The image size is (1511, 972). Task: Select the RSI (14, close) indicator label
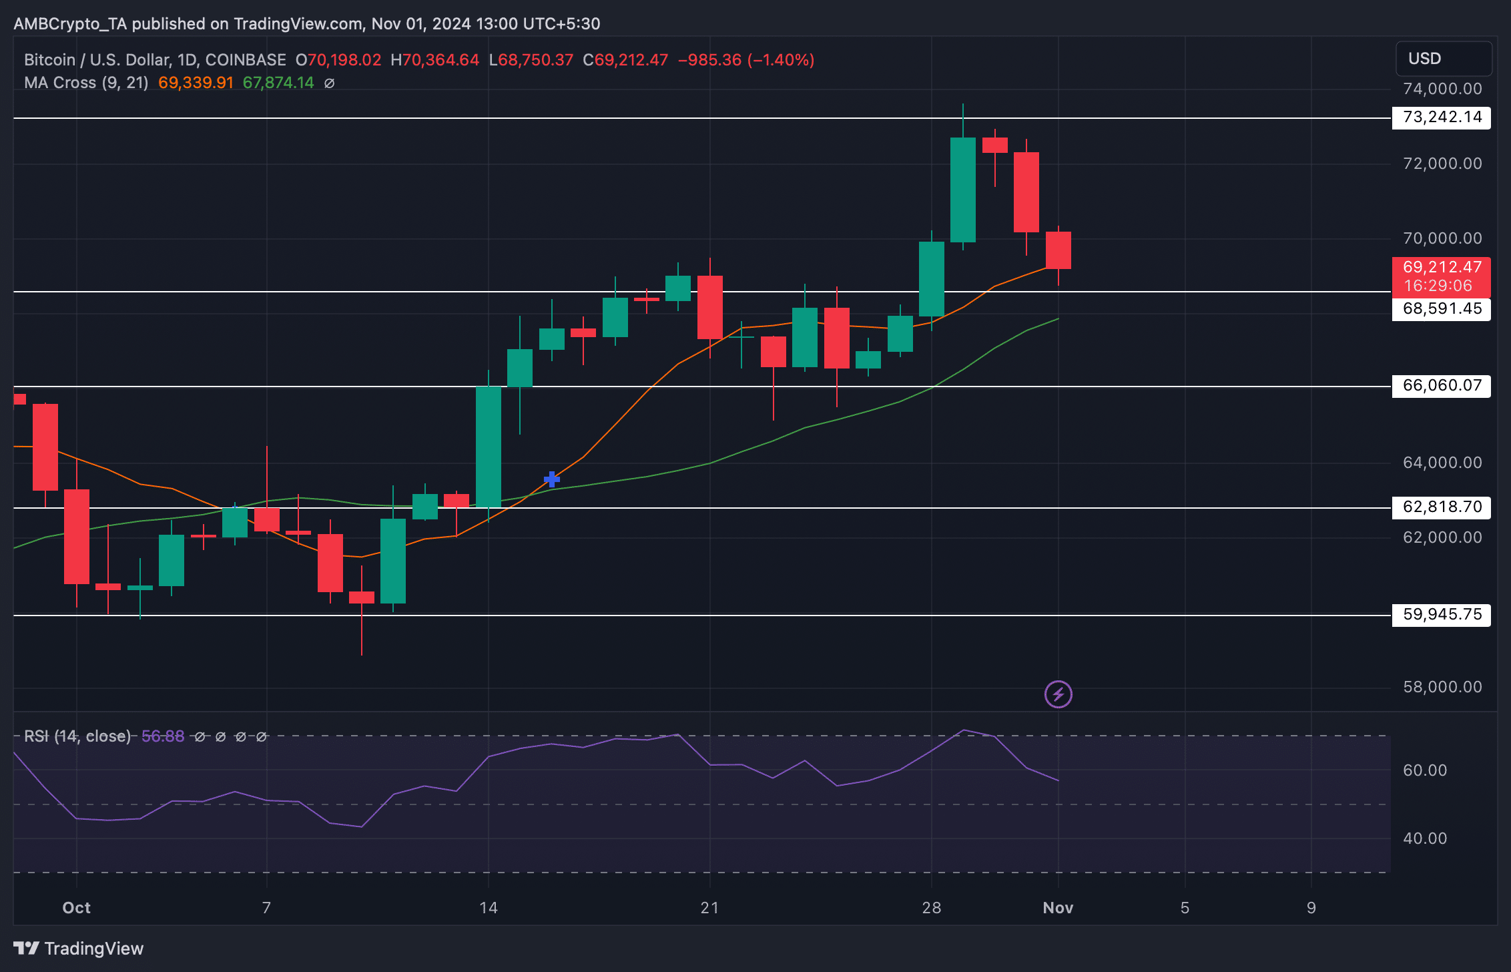[x=77, y=736]
